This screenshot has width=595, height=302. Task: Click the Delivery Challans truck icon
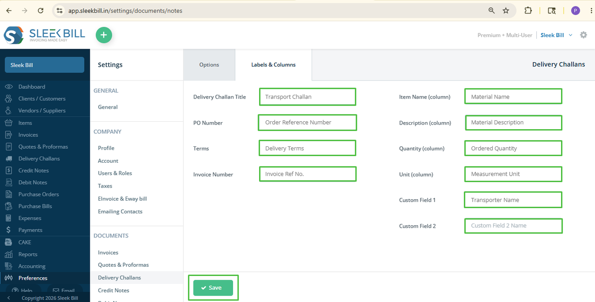[x=8, y=158]
